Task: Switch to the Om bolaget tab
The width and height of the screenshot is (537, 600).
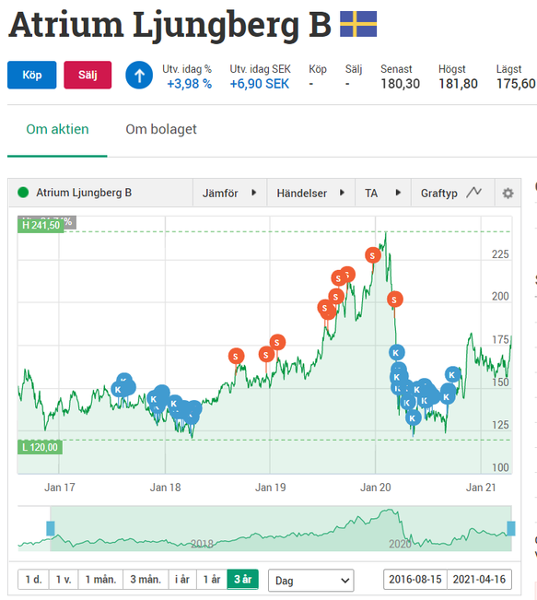Action: pyautogui.click(x=161, y=129)
